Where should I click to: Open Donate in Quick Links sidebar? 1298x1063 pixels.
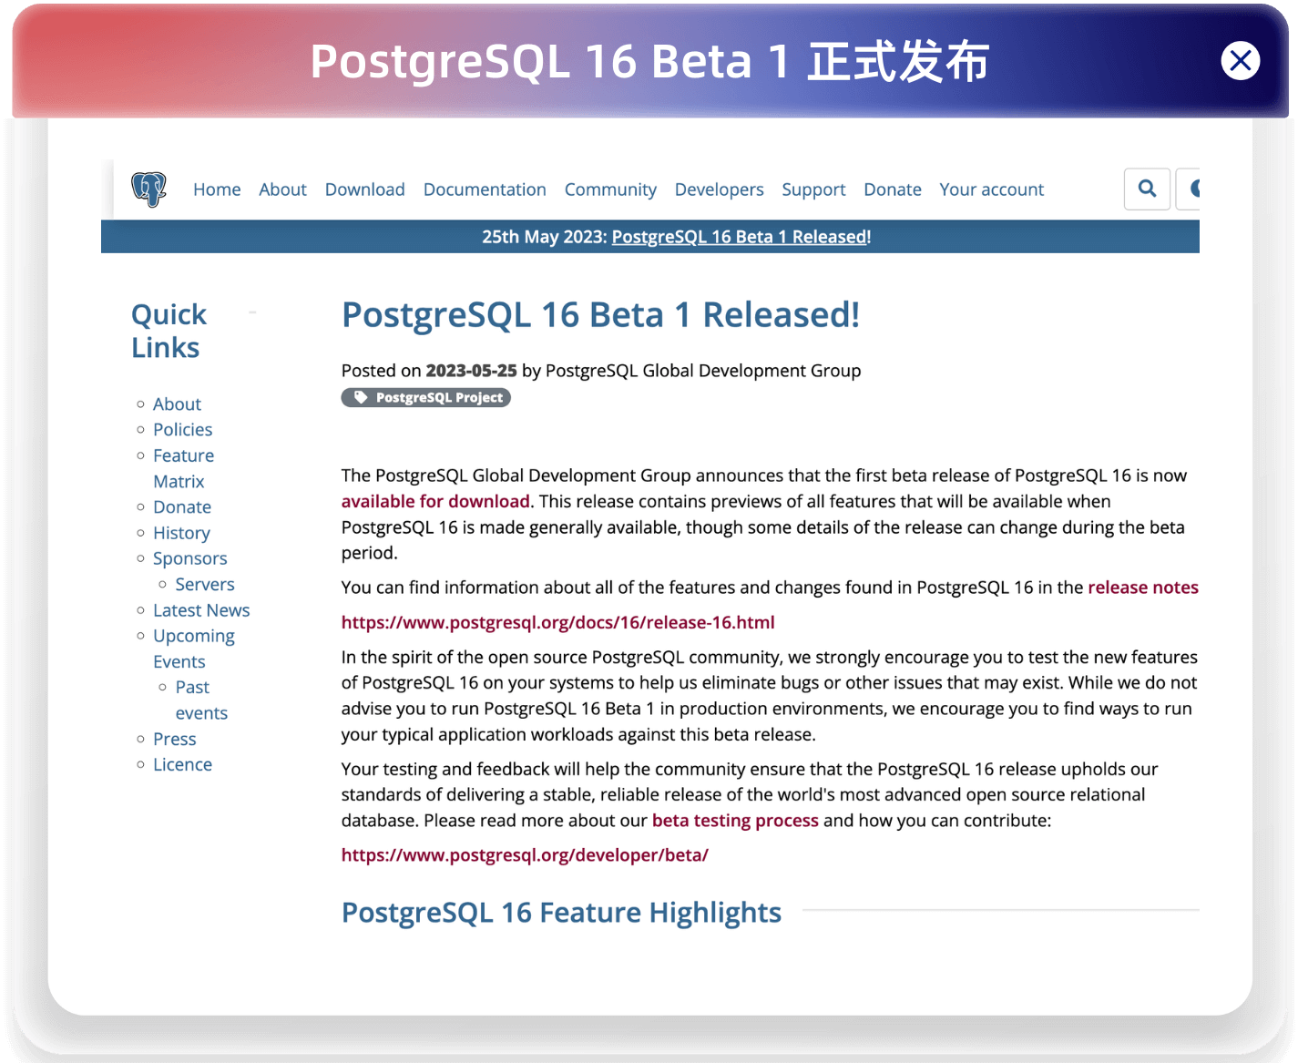click(x=182, y=506)
